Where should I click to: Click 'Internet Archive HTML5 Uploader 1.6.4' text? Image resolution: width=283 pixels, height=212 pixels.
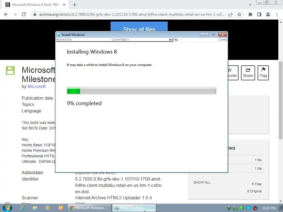point(113,198)
